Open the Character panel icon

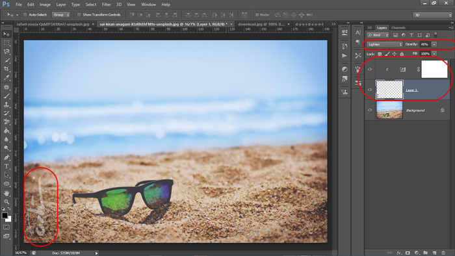357,32
